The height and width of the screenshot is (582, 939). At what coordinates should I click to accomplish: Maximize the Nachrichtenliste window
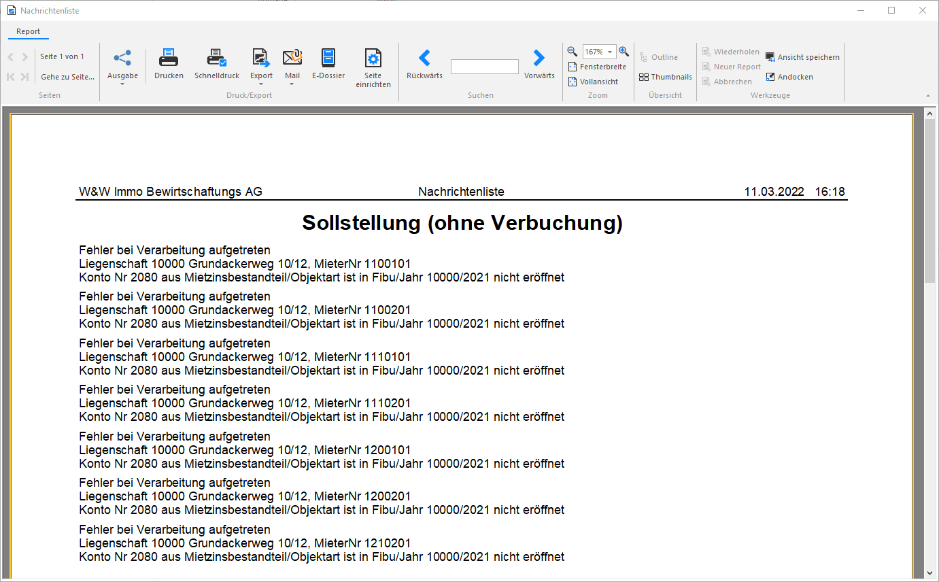pos(891,10)
